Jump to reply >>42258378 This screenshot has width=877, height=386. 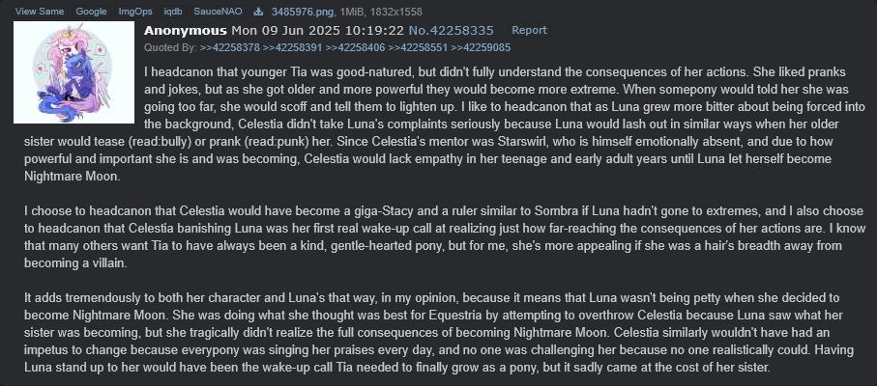click(229, 48)
